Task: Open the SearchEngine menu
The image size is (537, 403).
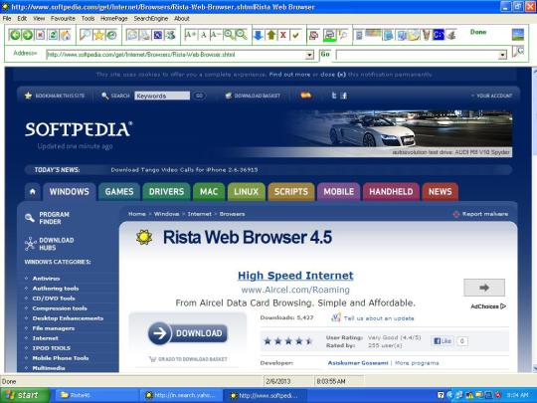Action: coord(151,18)
